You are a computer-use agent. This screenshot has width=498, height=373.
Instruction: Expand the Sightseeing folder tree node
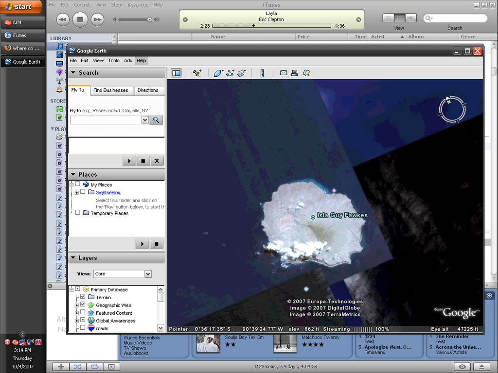pyautogui.click(x=76, y=192)
